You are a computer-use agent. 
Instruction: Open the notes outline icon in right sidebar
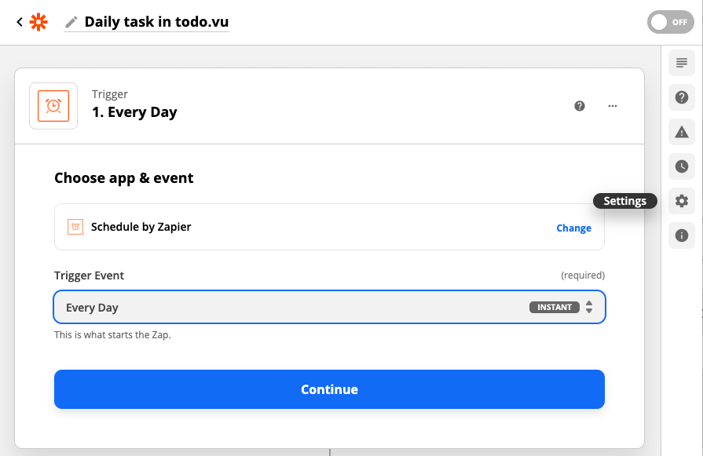point(682,63)
